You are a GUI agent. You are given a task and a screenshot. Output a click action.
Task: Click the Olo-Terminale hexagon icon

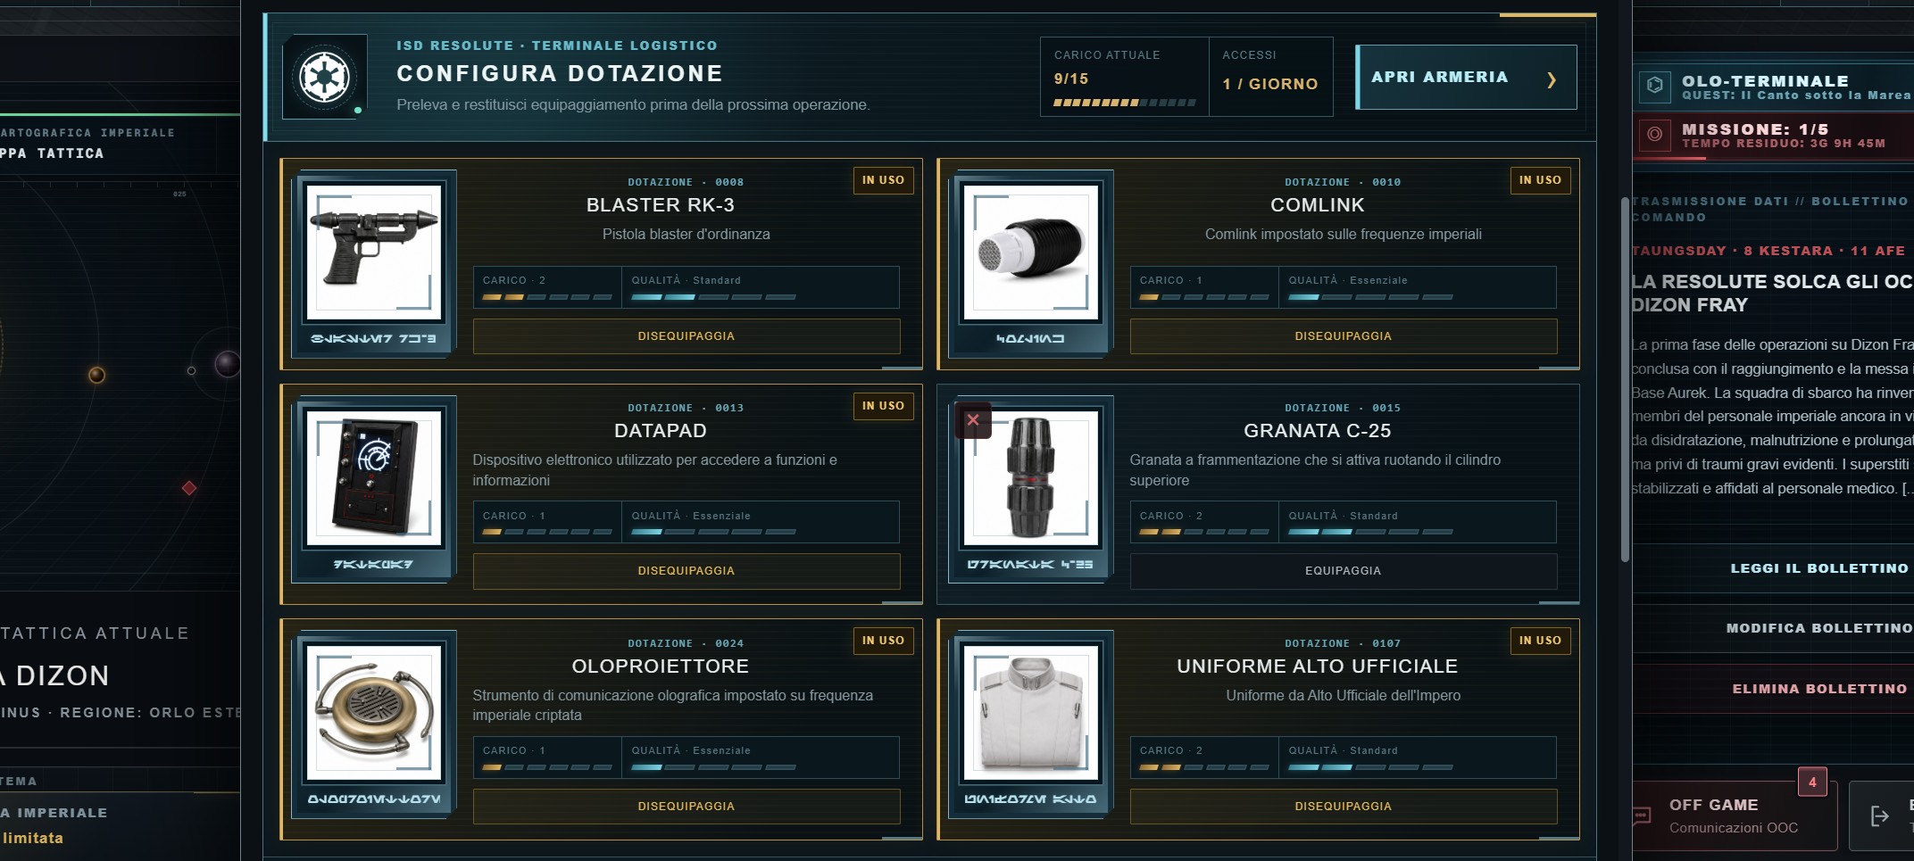1654,86
